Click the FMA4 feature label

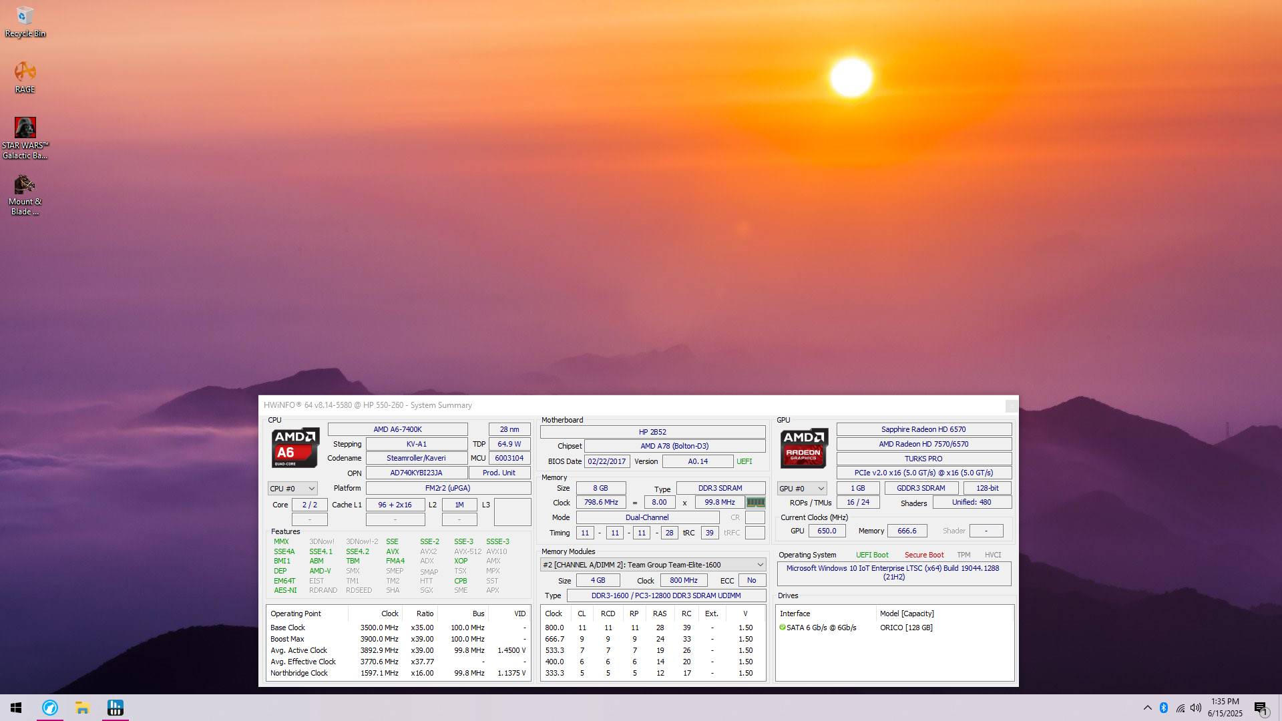click(395, 561)
